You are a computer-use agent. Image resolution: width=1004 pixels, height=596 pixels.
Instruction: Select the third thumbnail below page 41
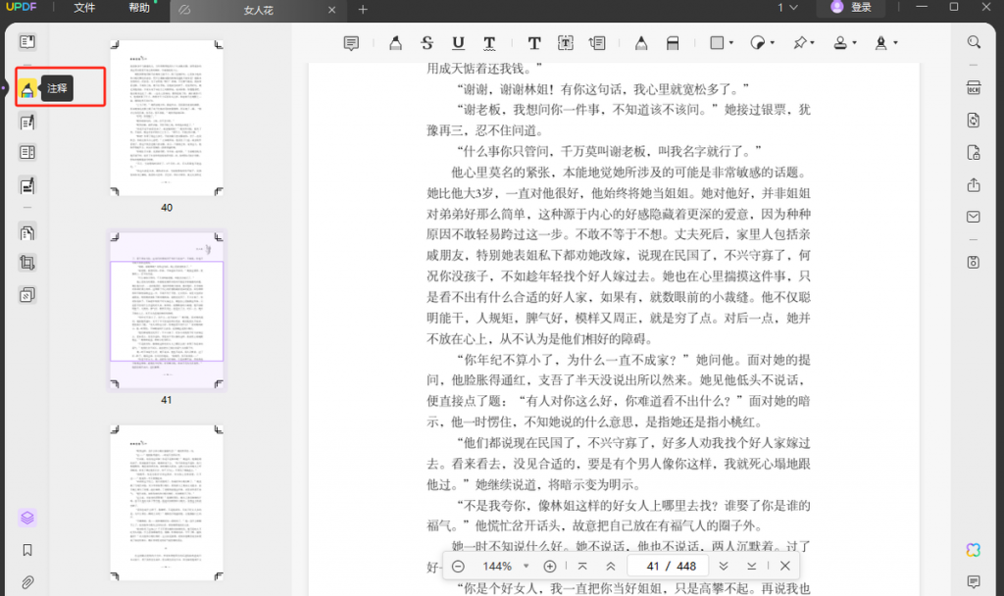167,503
